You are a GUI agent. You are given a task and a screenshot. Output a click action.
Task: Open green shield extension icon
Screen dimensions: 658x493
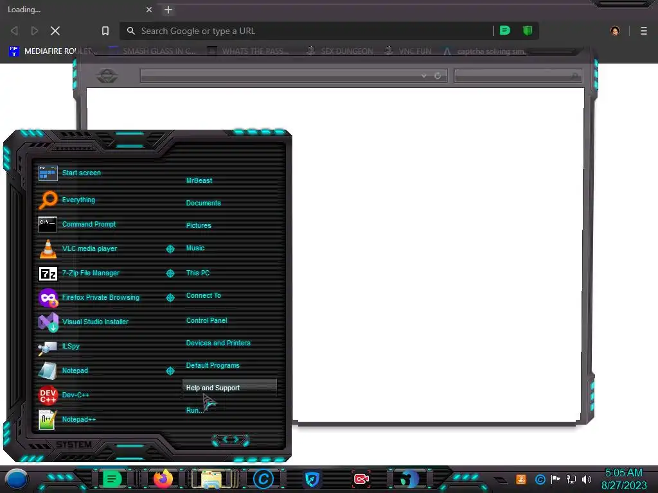point(528,31)
